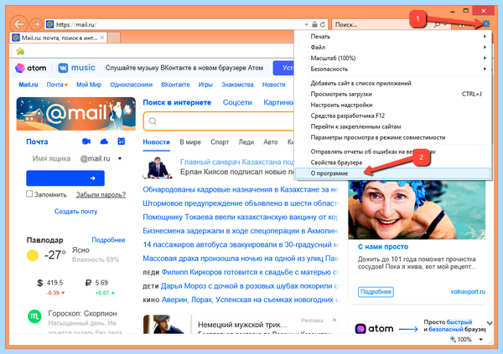
Task: Click the swimmer woman ad image
Action: (417, 210)
